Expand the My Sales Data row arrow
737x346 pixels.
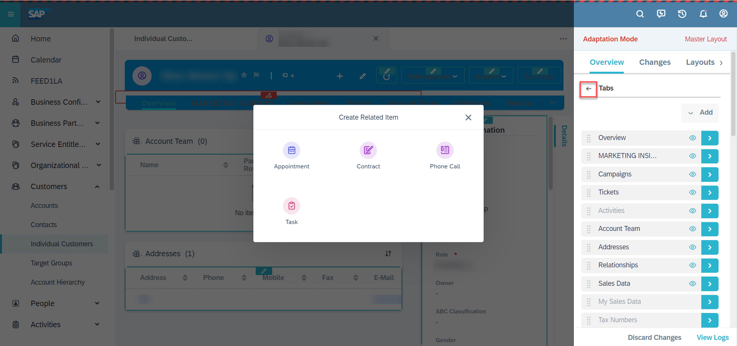(710, 302)
